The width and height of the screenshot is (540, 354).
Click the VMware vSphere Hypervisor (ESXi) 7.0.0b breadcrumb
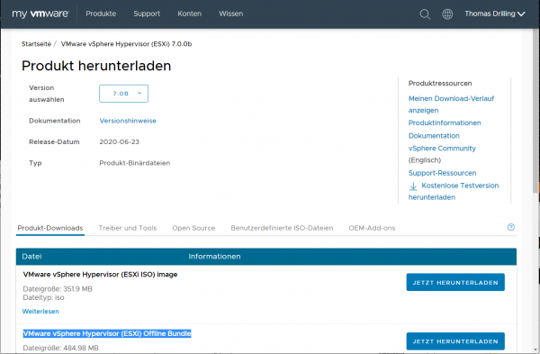(x=126, y=44)
